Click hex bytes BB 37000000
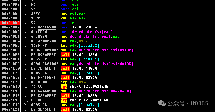The width and height of the screenshot is (215, 112). 44,41
